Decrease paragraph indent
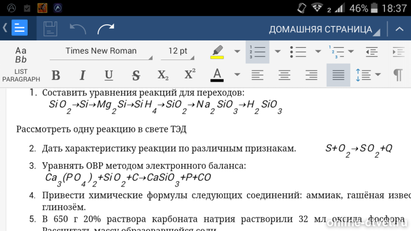Image resolution: width=411 pixels, height=231 pixels. tap(372, 52)
